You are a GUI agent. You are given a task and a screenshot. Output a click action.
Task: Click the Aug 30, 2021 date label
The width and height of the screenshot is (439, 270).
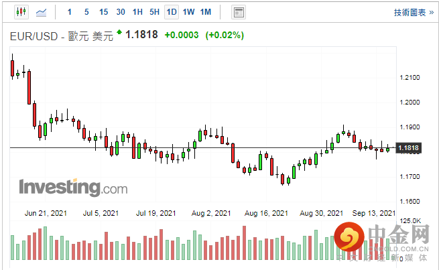pos(322,213)
